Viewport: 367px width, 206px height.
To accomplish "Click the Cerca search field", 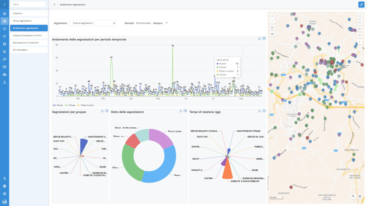I will 28,4.
